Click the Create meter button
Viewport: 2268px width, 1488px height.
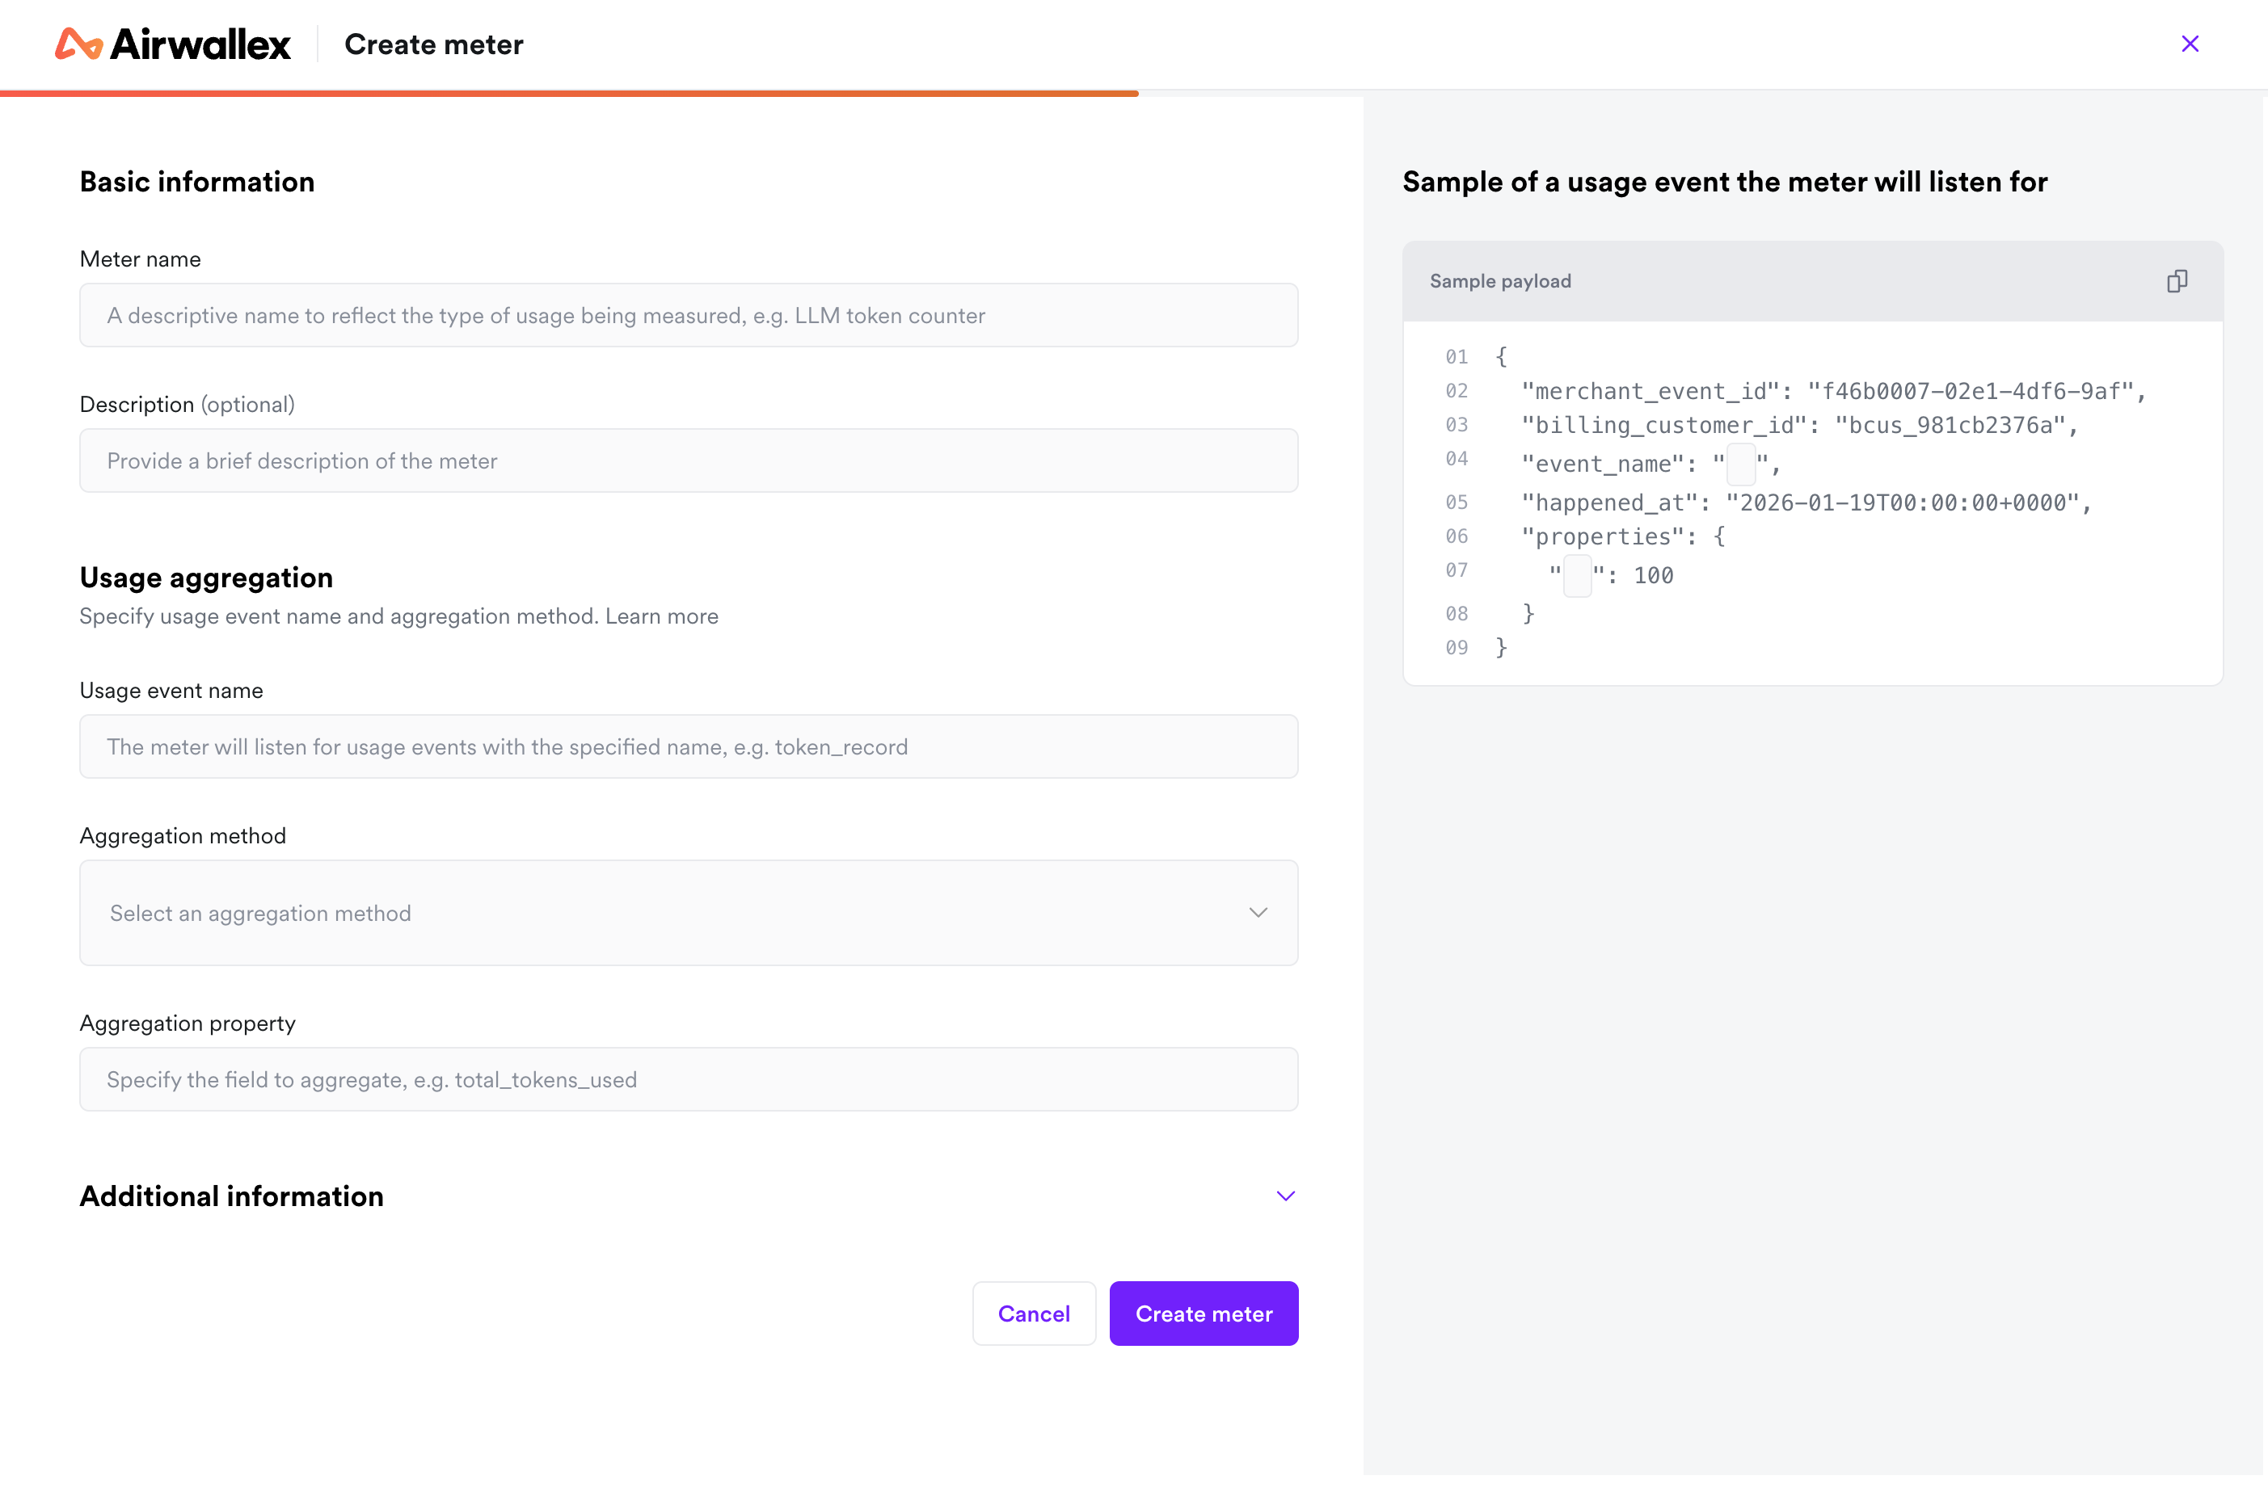coord(1203,1314)
